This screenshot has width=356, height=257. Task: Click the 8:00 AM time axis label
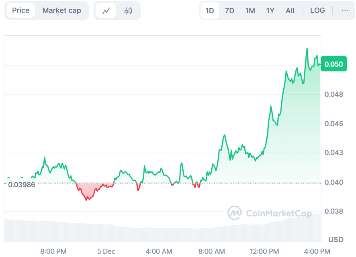click(212, 251)
